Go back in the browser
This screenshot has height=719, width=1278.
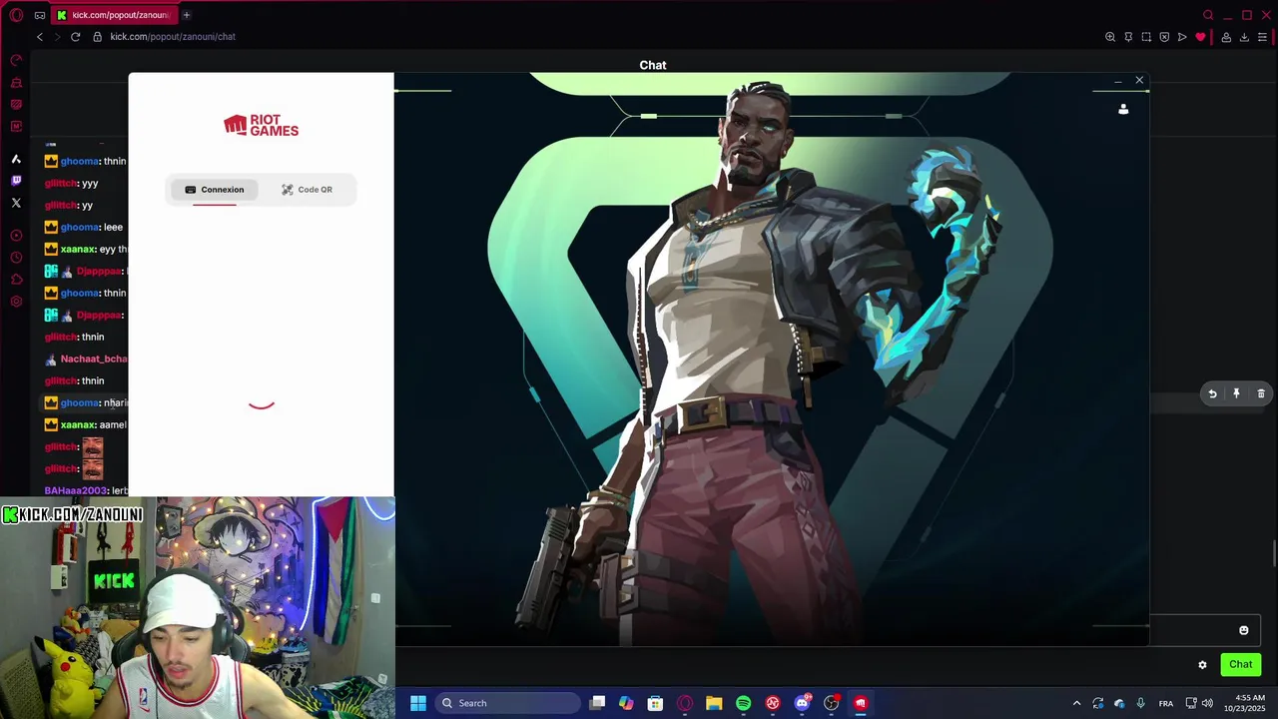click(40, 37)
